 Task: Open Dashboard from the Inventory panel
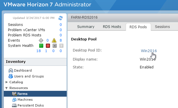coord(20,70)
